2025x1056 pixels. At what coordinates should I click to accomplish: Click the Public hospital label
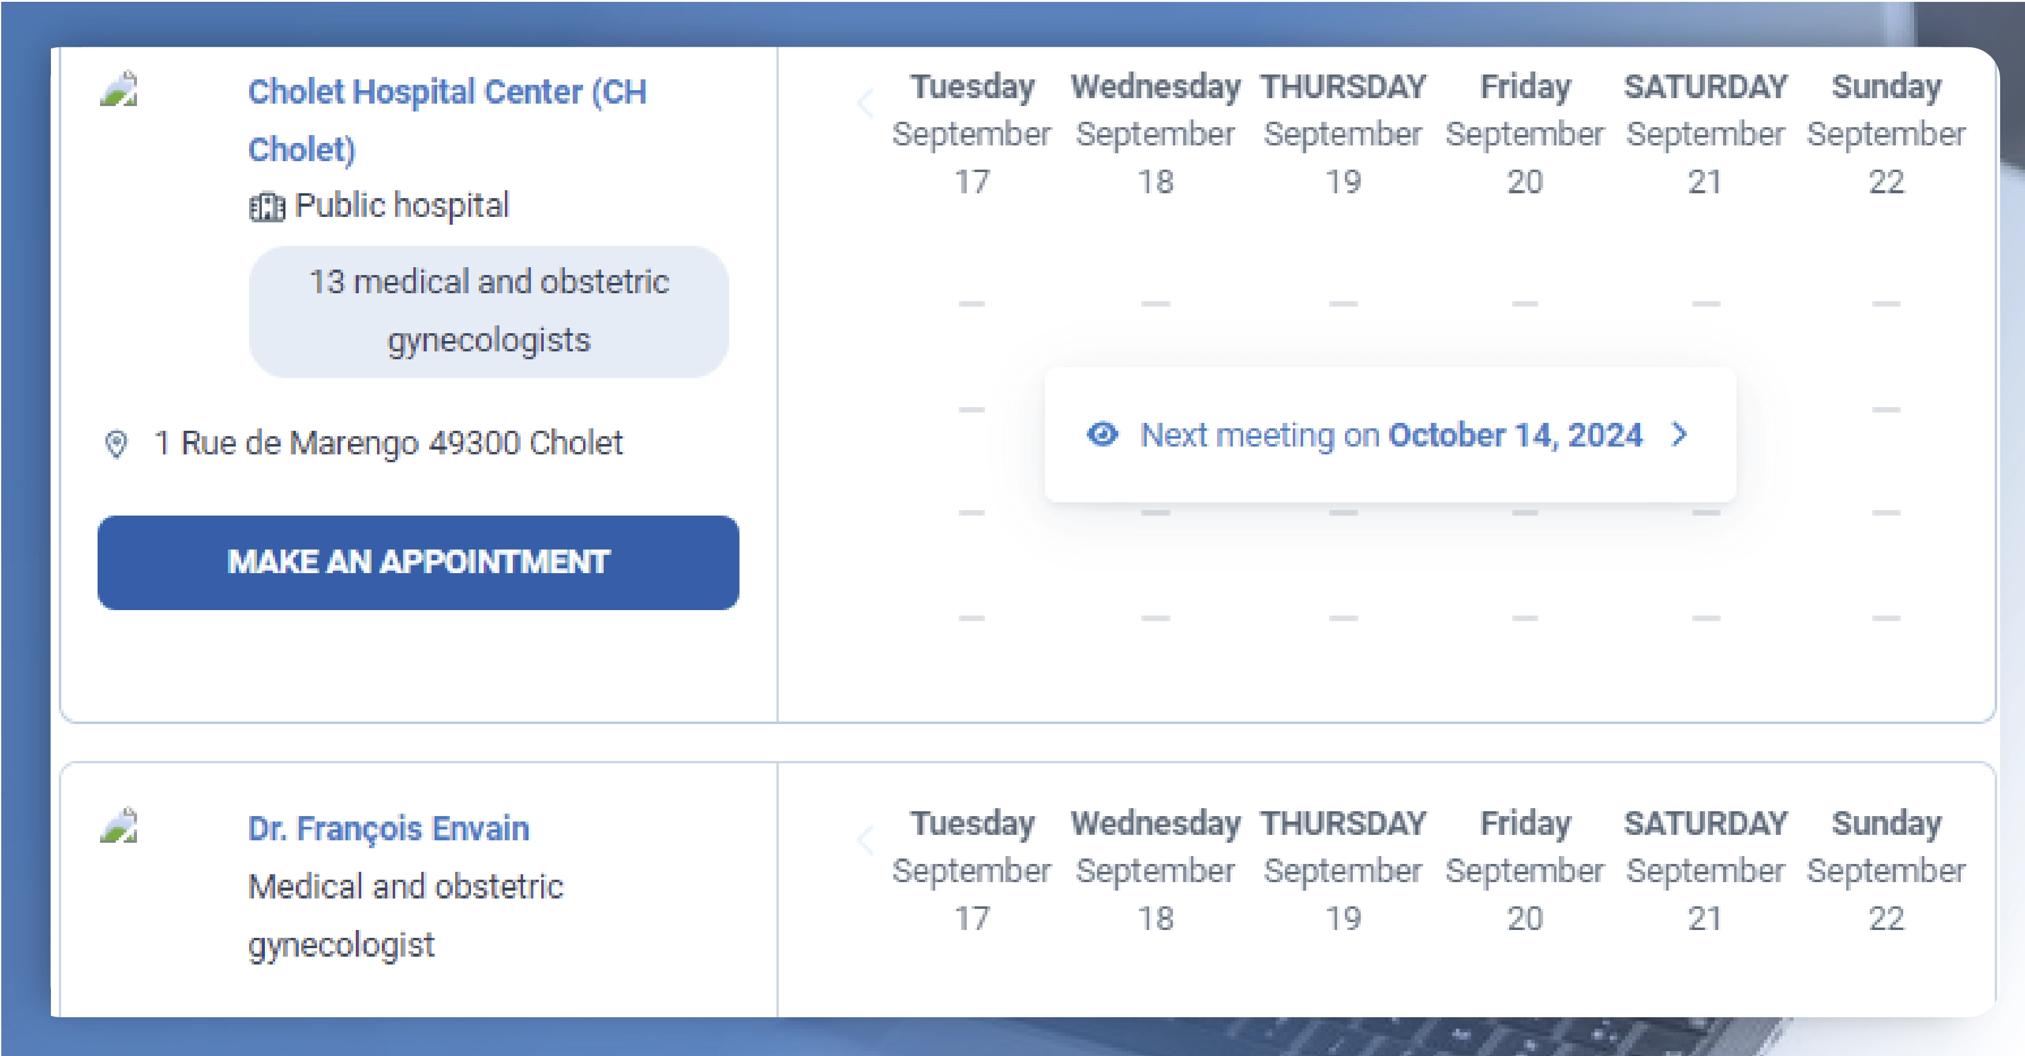[x=402, y=206]
